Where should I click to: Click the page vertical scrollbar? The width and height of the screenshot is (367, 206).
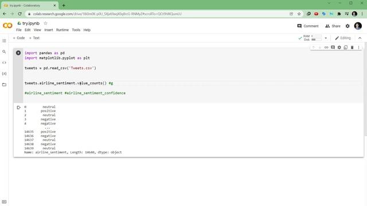click(365, 89)
